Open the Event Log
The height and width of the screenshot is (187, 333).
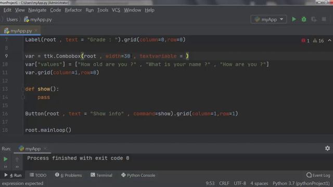pyautogui.click(x=318, y=176)
